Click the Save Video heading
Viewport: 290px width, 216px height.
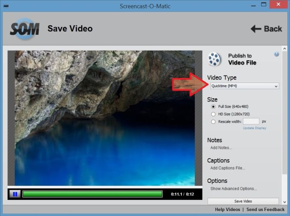click(70, 29)
